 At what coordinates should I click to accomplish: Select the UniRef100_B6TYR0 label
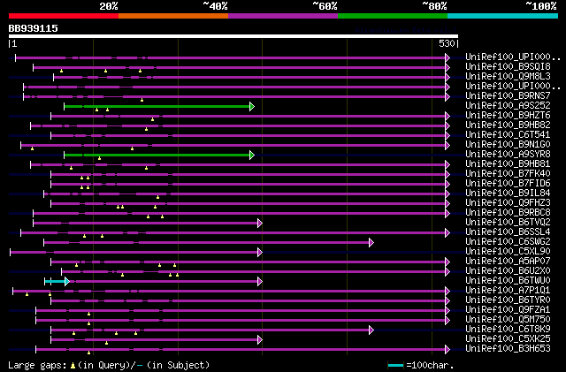[x=508, y=300]
